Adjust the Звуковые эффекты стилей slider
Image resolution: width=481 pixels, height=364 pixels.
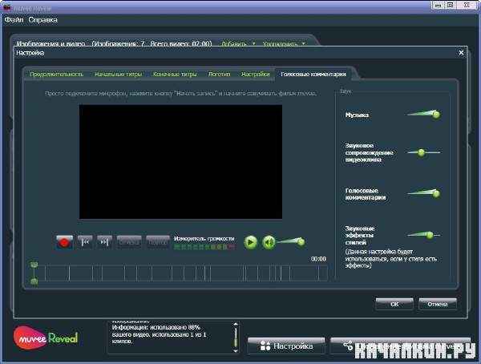[x=423, y=235]
